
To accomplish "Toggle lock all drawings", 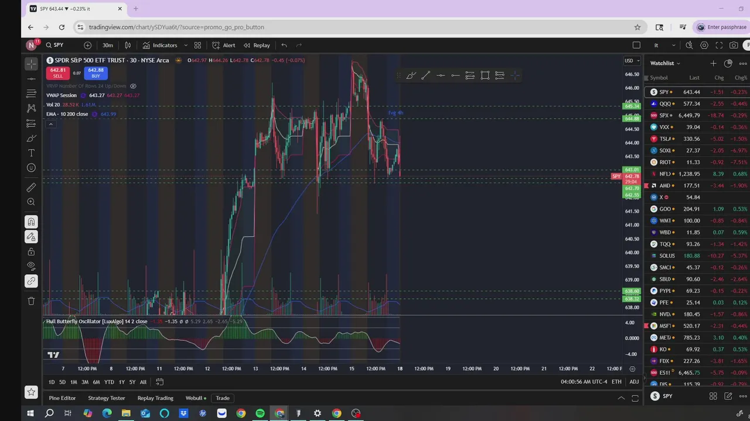I will pyautogui.click(x=31, y=252).
